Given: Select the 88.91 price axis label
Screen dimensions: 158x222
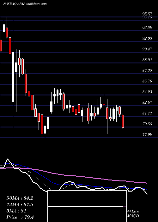Looking at the screenshot, I should tap(147, 60).
